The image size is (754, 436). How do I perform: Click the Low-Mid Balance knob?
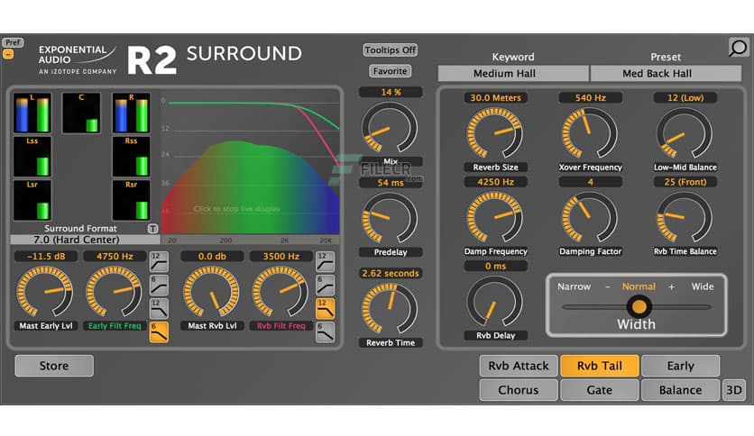[685, 133]
